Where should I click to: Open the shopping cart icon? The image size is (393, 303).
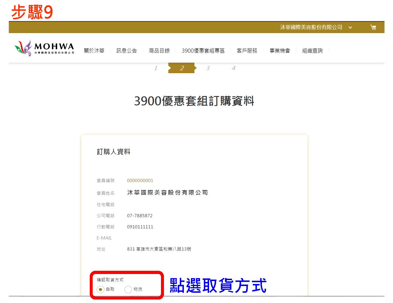(373, 28)
